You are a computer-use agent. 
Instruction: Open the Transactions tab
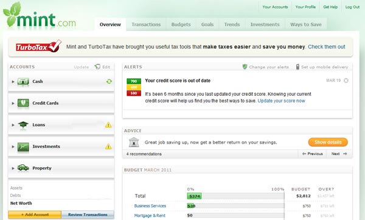(146, 24)
